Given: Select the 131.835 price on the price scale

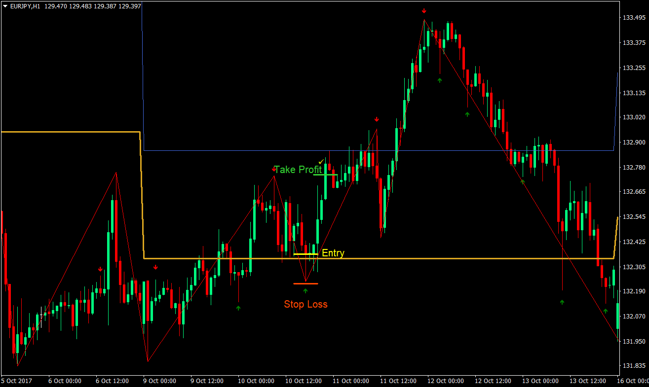Looking at the screenshot, I should click(x=634, y=366).
